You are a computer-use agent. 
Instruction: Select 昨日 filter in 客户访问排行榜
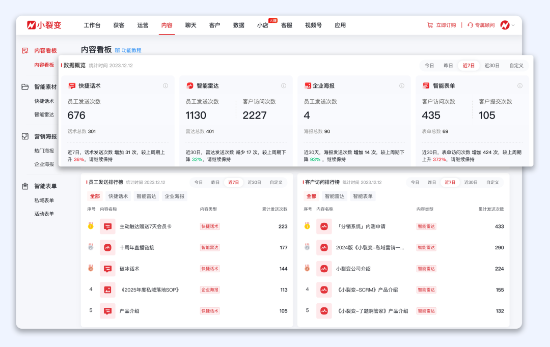(431, 182)
